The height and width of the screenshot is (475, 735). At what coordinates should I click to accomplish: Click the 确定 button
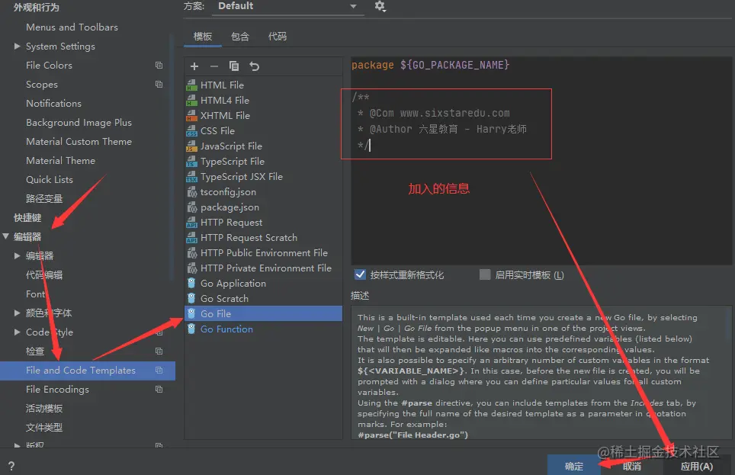(x=574, y=466)
